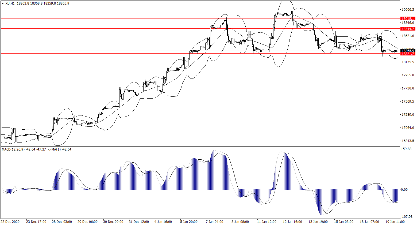Screen dimensions: 417x225
Task: Click the 7 Jan 04:00 time label
Action: coord(214,222)
